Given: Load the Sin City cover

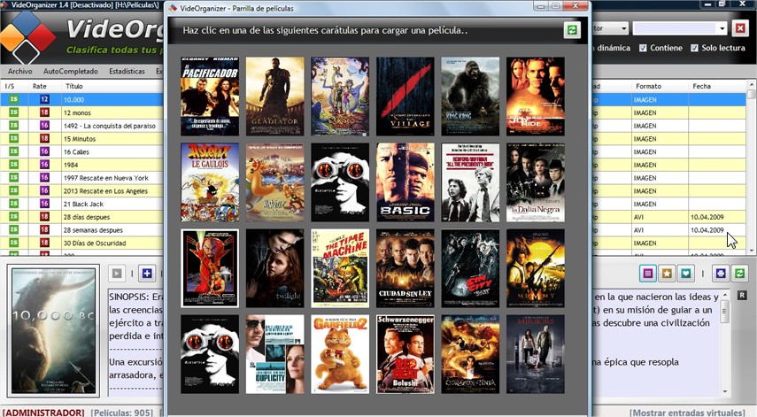Looking at the screenshot, I should click(x=470, y=268).
